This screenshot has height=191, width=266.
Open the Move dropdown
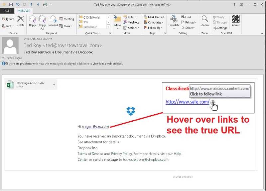click(118, 22)
